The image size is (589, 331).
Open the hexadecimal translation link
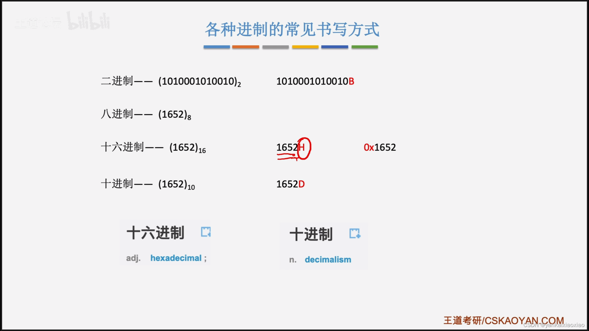click(176, 258)
